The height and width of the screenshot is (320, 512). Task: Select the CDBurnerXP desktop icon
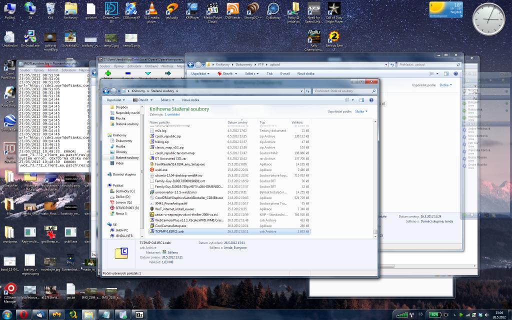coord(131,11)
